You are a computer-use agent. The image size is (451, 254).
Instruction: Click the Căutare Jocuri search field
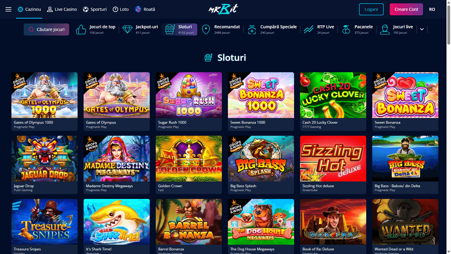pyautogui.click(x=46, y=29)
